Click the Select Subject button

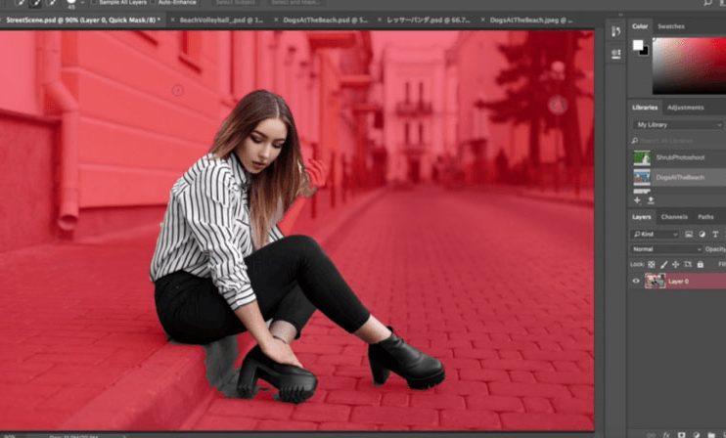click(237, 3)
